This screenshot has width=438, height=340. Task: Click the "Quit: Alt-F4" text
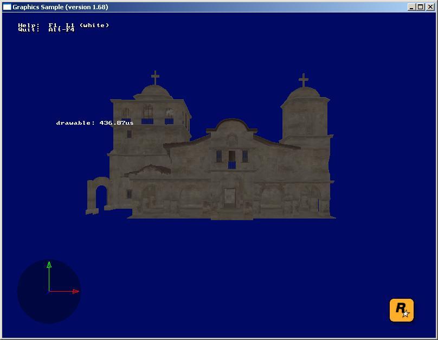point(47,29)
